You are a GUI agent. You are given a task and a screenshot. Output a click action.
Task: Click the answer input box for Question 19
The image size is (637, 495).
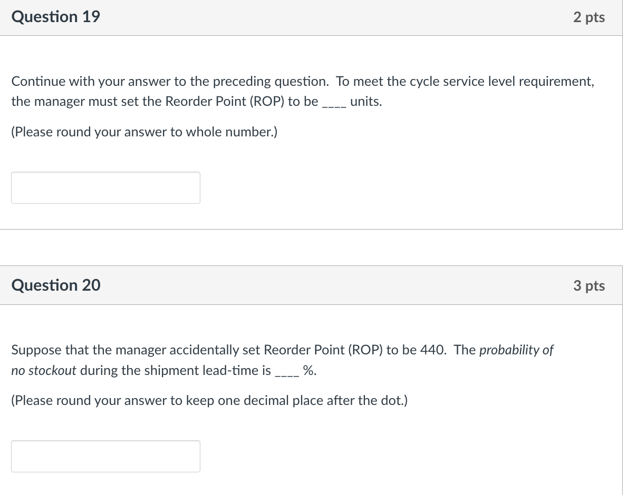pyautogui.click(x=105, y=187)
